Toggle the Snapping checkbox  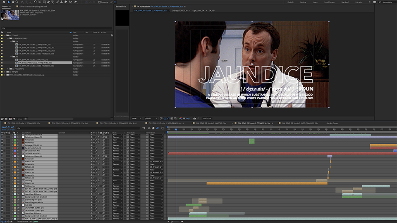[x=99, y=2]
